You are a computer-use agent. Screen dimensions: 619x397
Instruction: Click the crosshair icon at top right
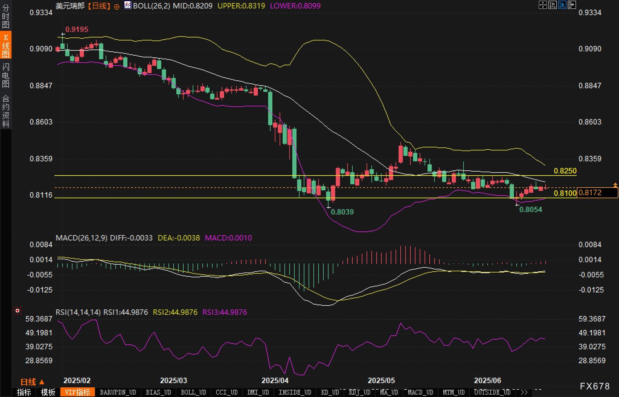click(543, 5)
